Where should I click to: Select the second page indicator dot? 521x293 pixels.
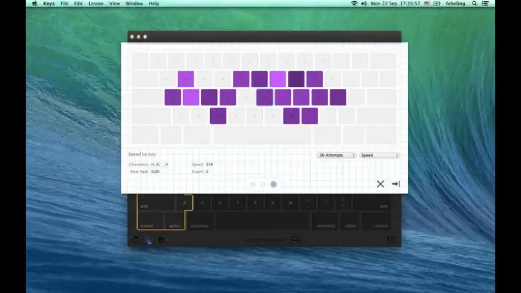(x=263, y=184)
